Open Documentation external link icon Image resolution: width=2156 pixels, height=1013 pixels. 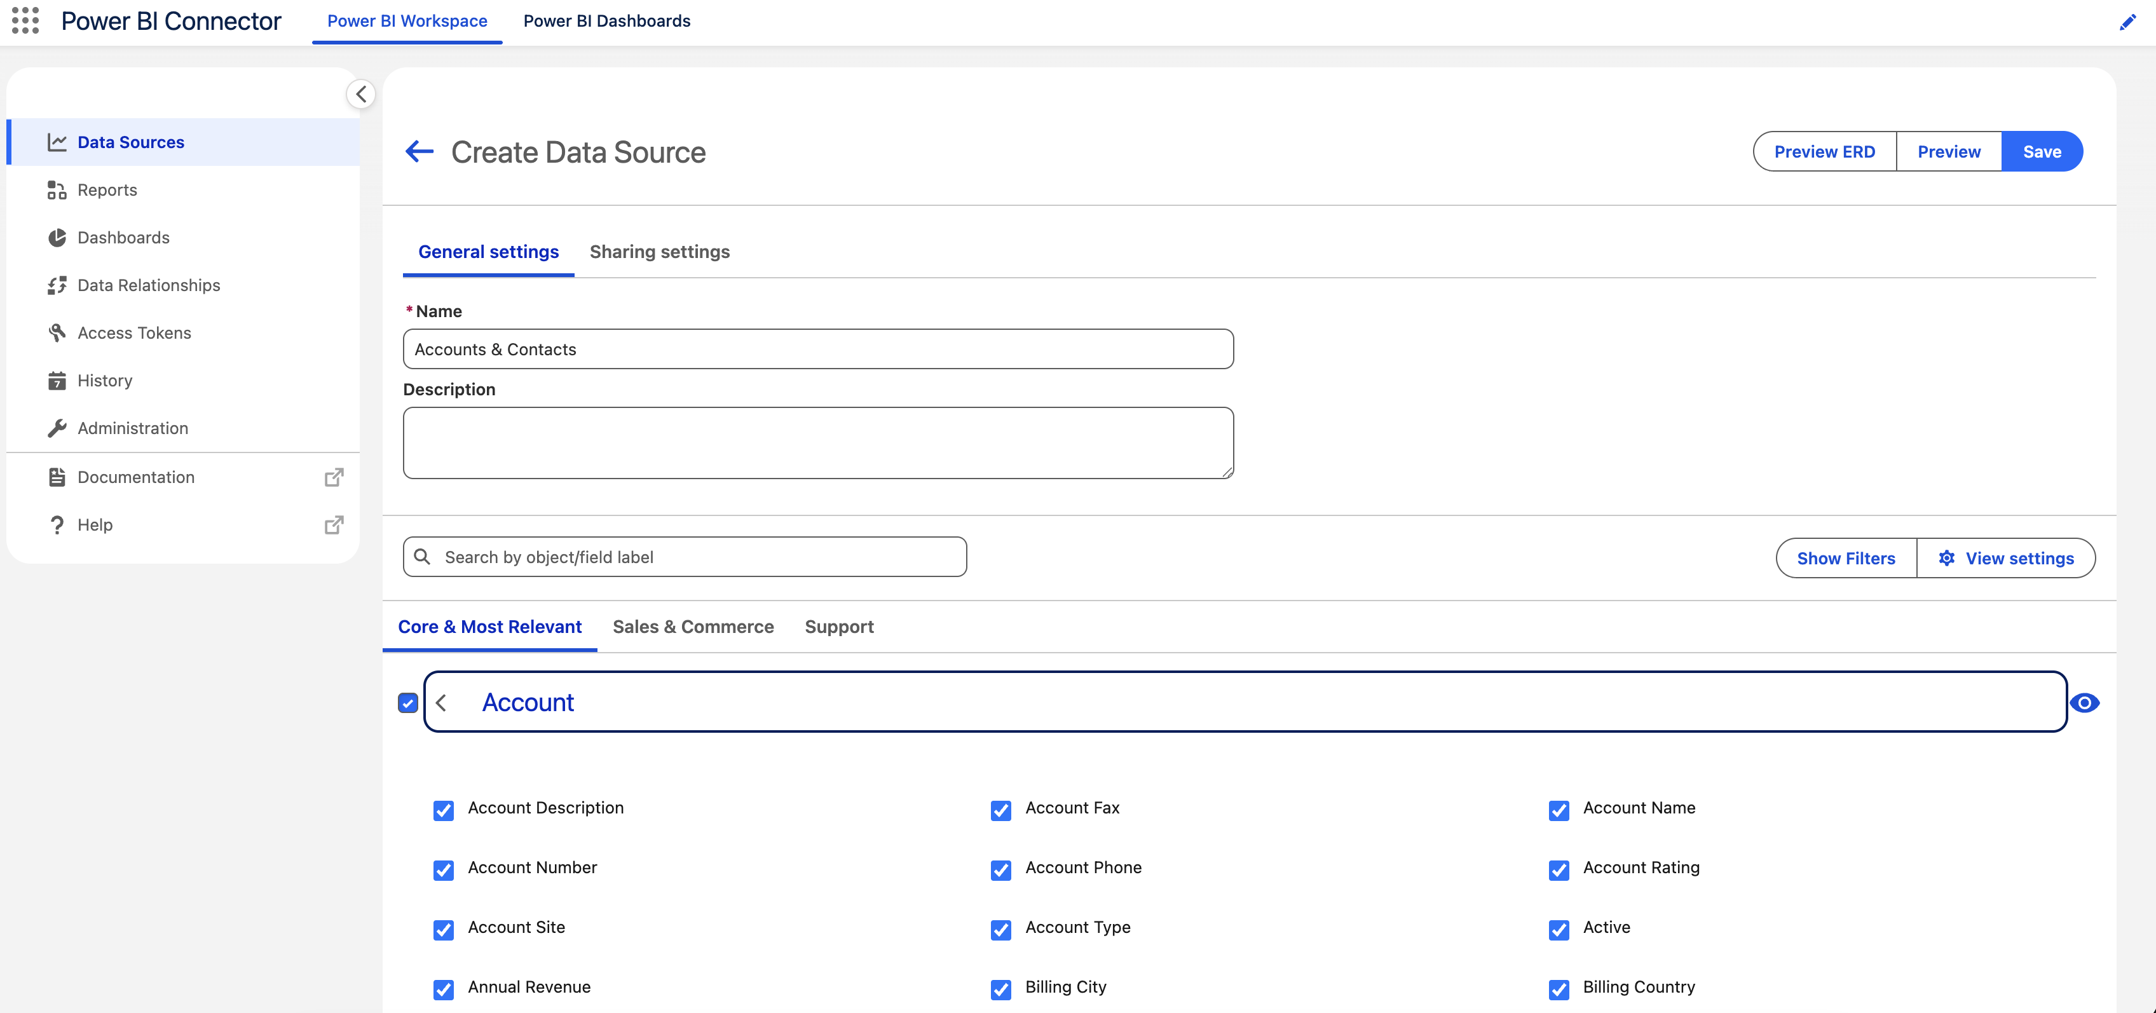334,477
